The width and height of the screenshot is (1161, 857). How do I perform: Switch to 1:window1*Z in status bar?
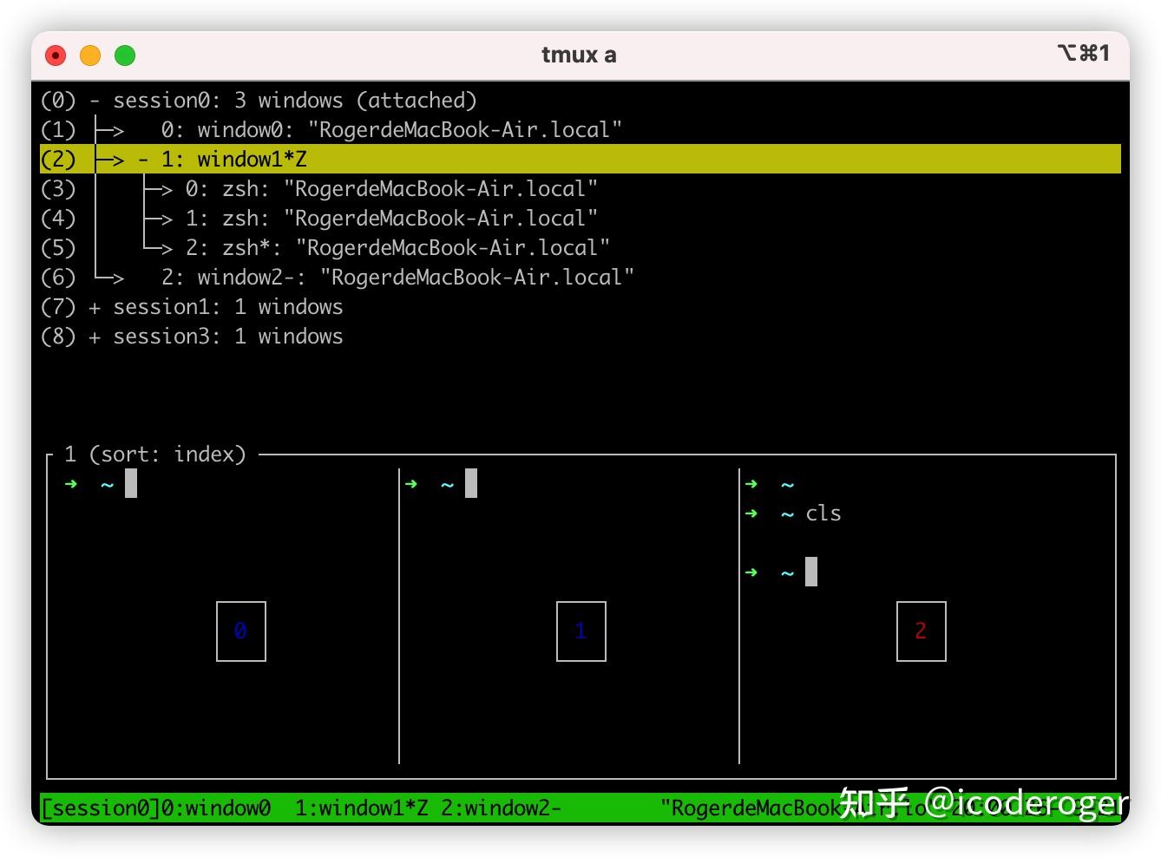tap(361, 808)
